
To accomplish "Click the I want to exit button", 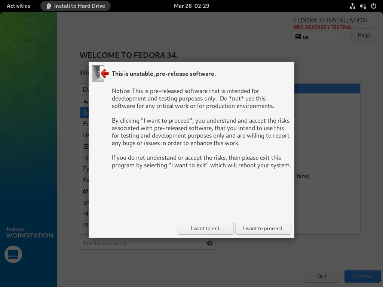I will tap(205, 228).
